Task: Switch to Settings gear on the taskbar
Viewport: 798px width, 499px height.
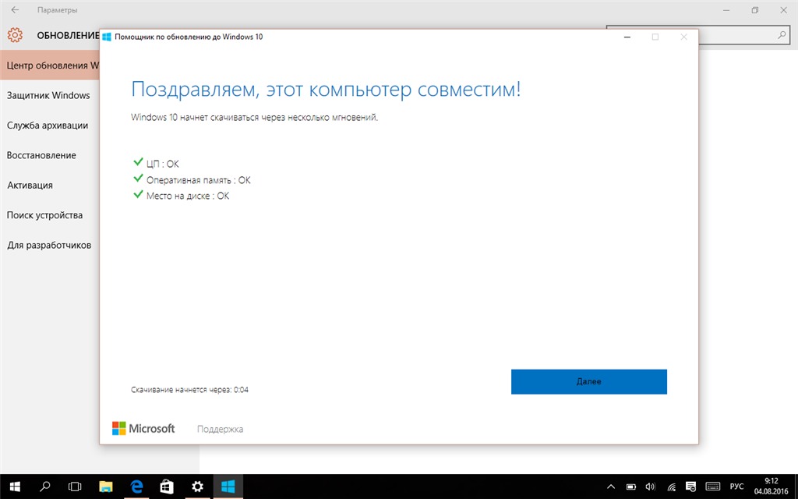Action: [197, 487]
